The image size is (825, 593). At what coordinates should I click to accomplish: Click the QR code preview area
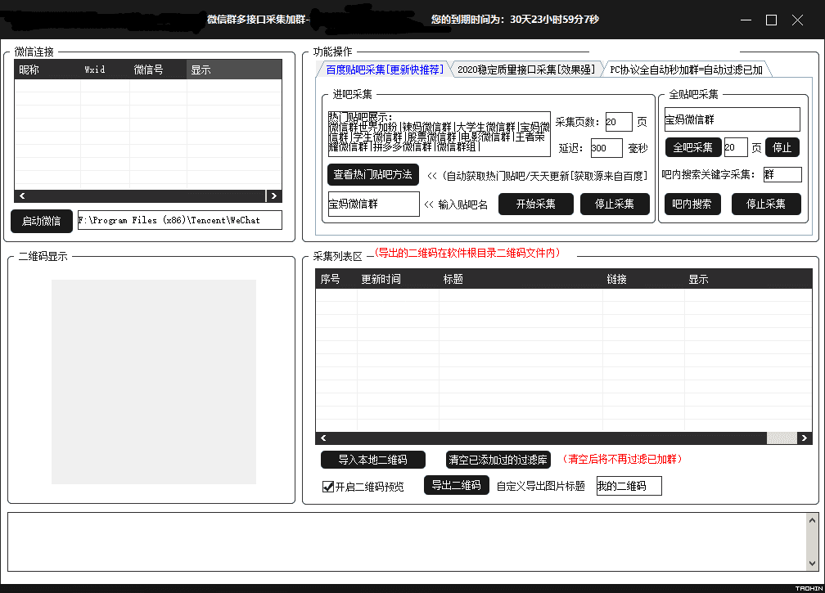tap(154, 382)
